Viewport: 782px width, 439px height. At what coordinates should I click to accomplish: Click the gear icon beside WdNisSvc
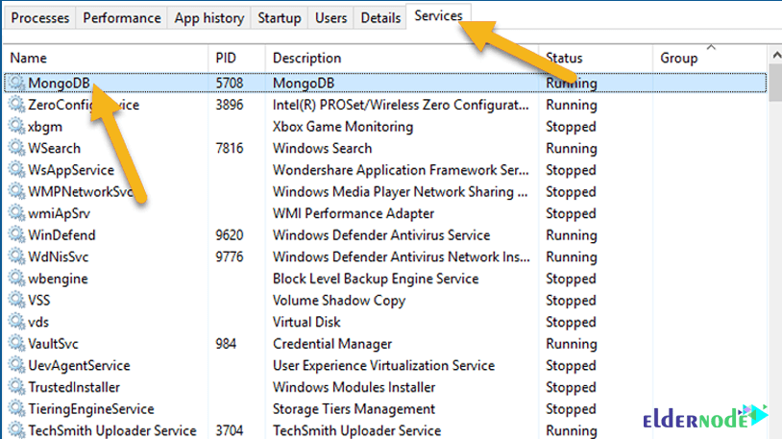pyautogui.click(x=16, y=256)
